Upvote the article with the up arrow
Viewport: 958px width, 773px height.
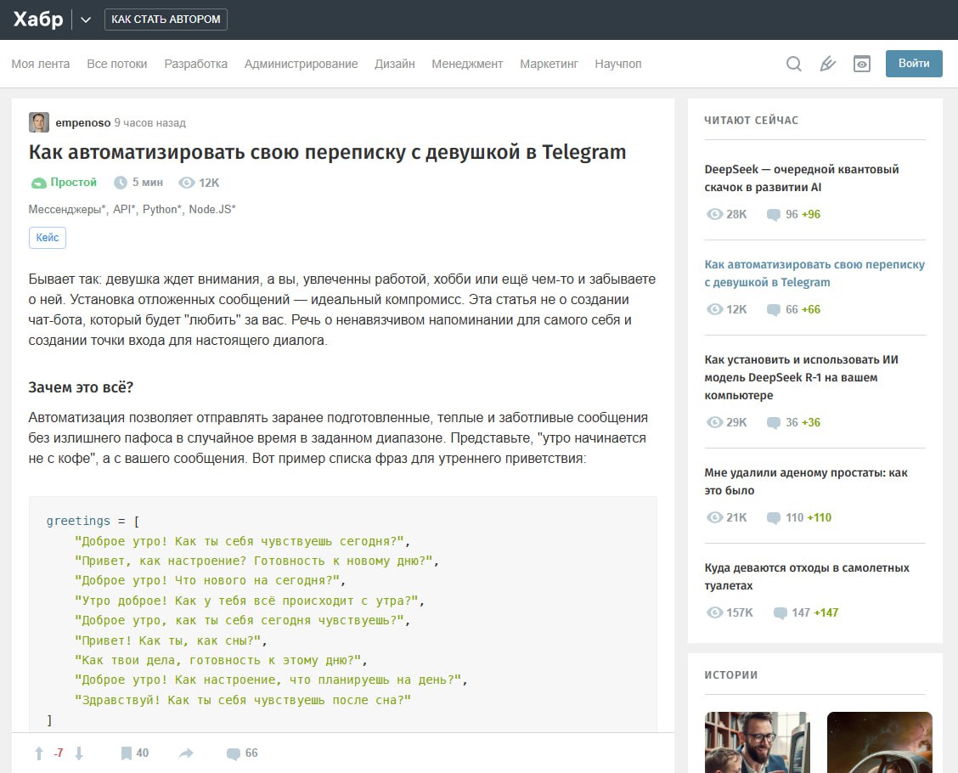(x=38, y=753)
